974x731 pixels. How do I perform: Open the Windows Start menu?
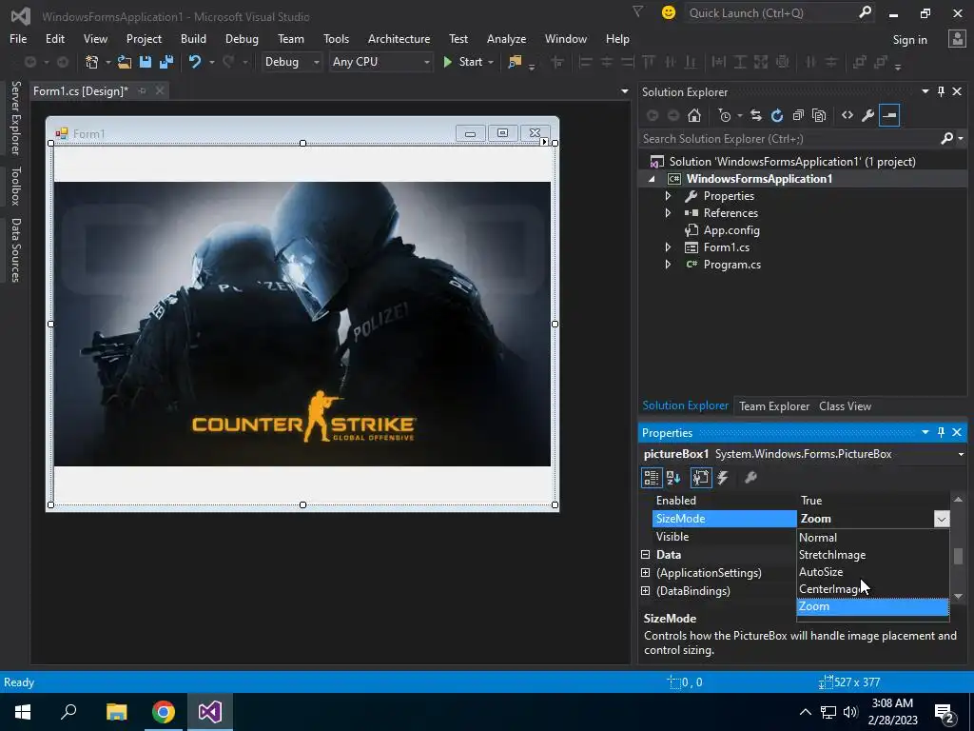(23, 712)
